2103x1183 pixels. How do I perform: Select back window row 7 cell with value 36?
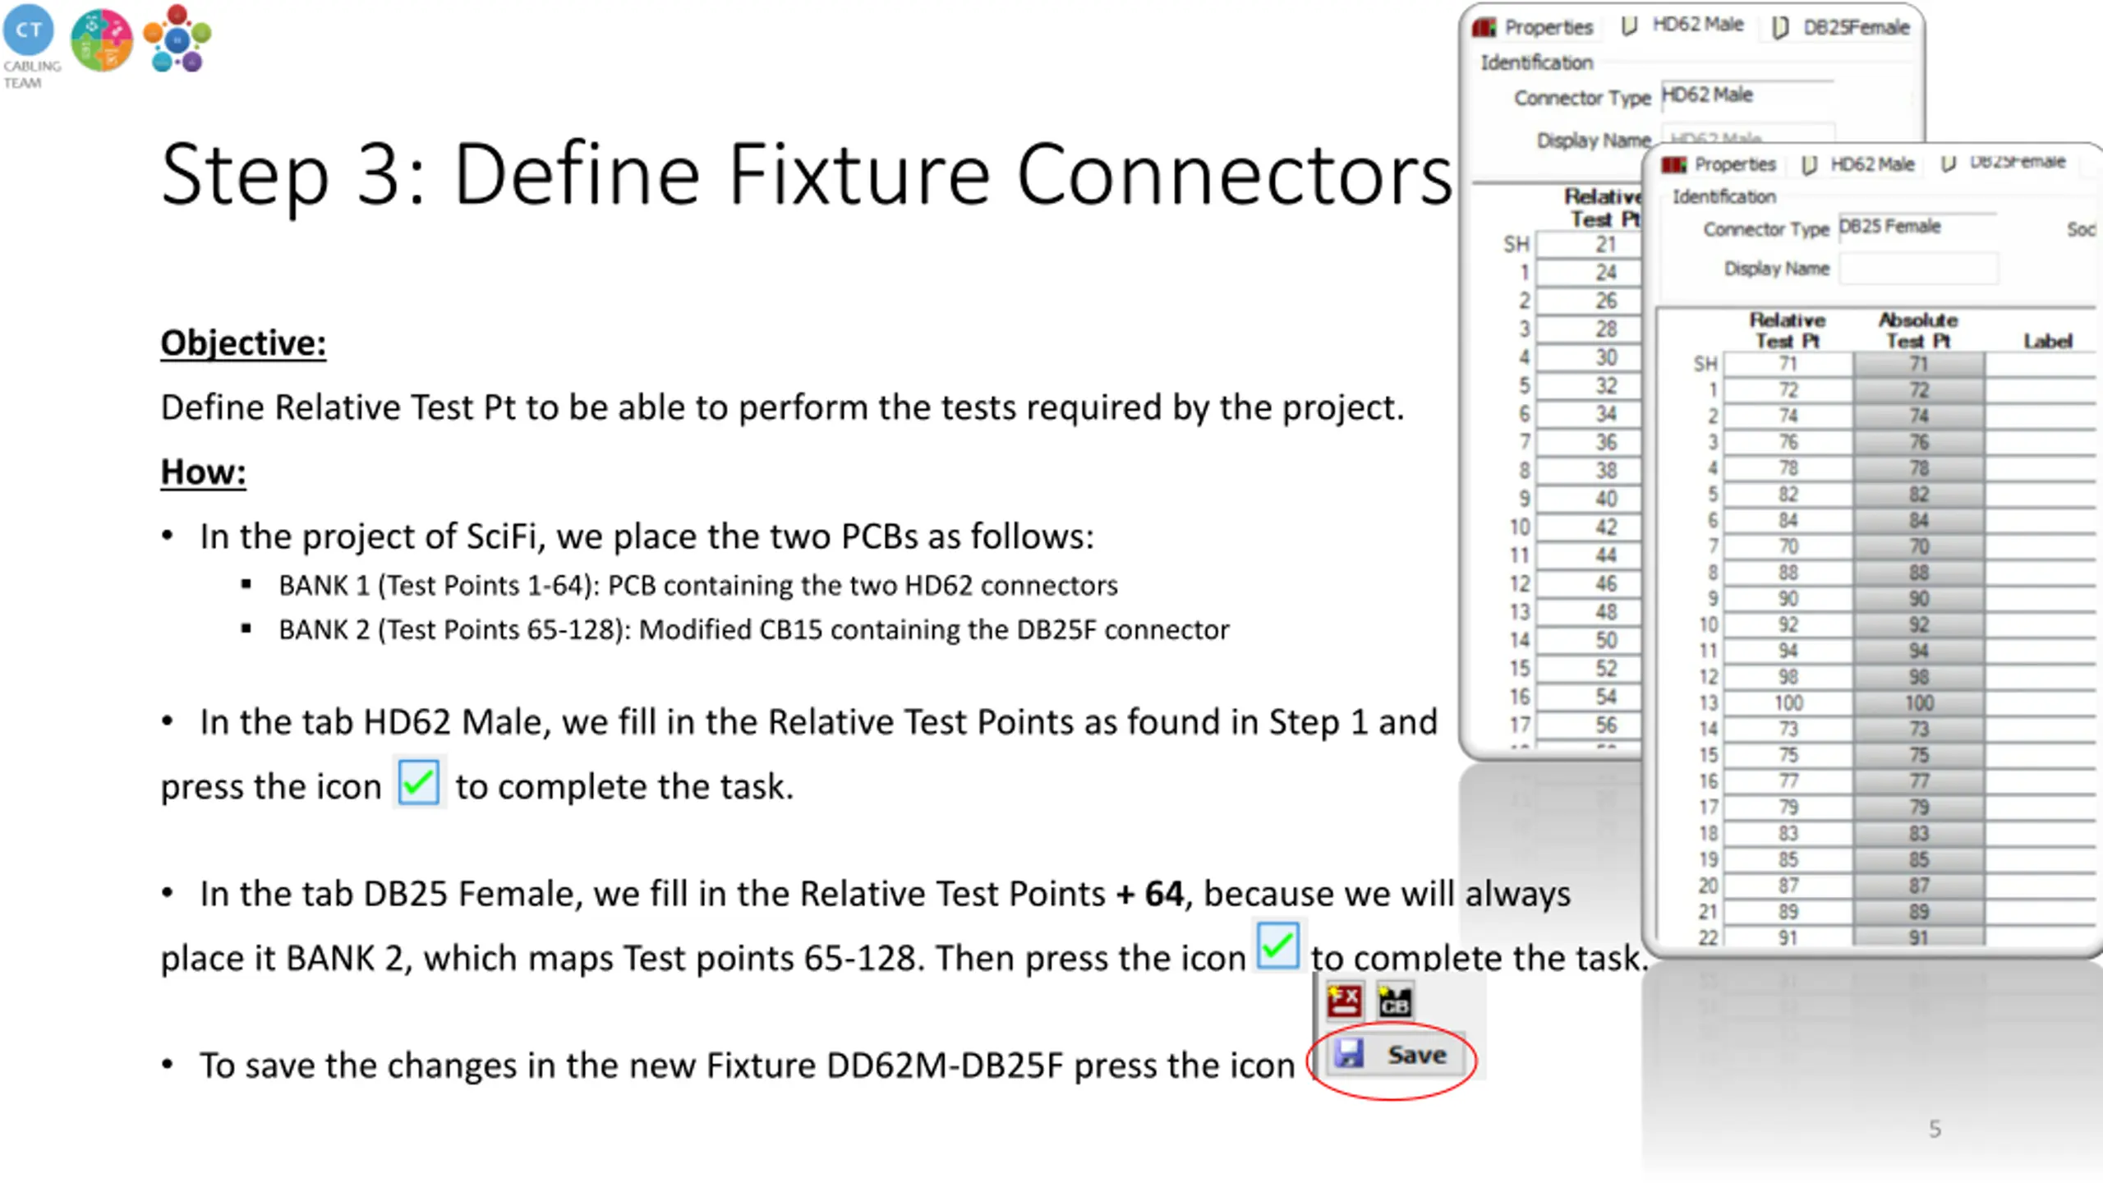pyautogui.click(x=1589, y=442)
